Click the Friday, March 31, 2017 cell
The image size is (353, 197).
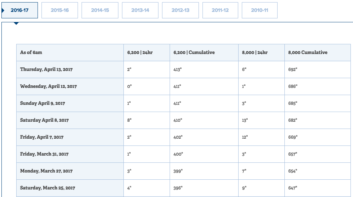(70, 154)
